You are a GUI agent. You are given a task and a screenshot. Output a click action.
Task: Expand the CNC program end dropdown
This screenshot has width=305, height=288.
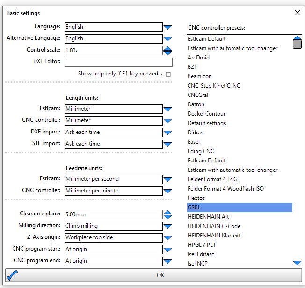[168, 261]
